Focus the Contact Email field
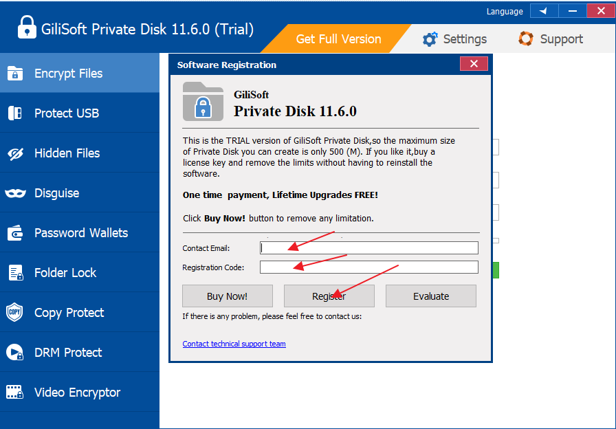This screenshot has height=429, width=616. coord(368,248)
